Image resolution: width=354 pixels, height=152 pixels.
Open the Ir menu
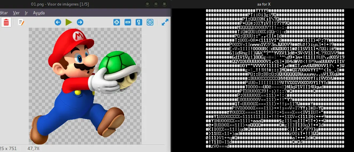(26, 13)
